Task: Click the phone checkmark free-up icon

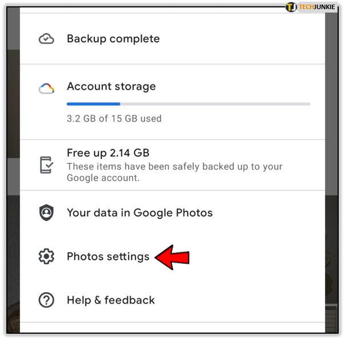Action: click(46, 165)
